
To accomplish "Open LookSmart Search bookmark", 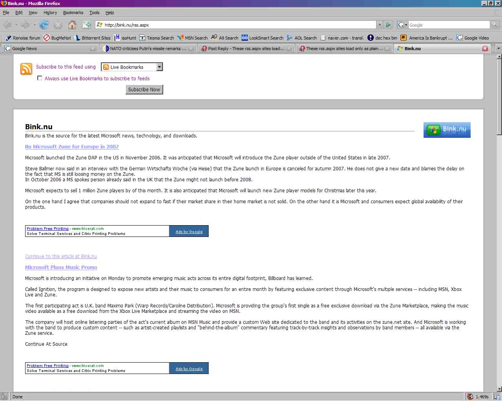I will pos(262,38).
